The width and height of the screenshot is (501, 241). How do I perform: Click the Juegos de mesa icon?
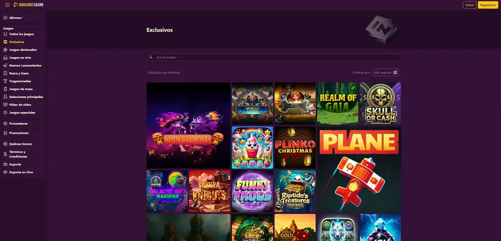point(5,89)
